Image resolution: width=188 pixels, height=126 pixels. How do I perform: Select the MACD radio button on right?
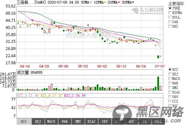click(x=170, y=79)
